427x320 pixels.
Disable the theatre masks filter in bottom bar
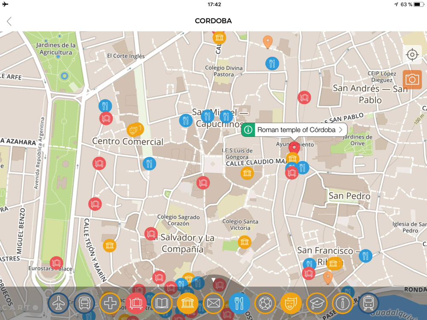click(x=291, y=303)
